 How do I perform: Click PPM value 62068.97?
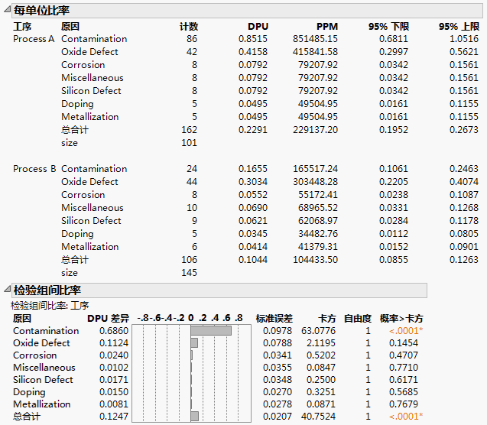point(318,221)
